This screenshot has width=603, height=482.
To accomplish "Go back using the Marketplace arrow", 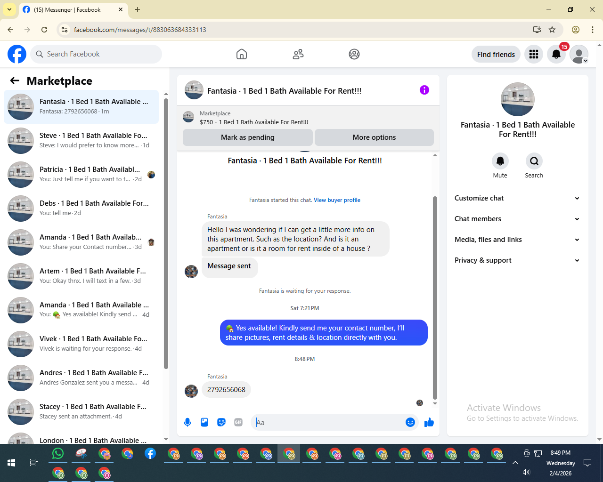I will pos(15,80).
